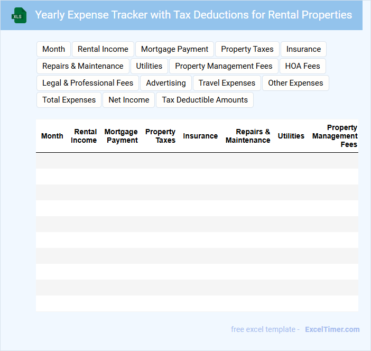The height and width of the screenshot is (351, 371).
Task: Click the Month column header in table
Action: [52, 136]
